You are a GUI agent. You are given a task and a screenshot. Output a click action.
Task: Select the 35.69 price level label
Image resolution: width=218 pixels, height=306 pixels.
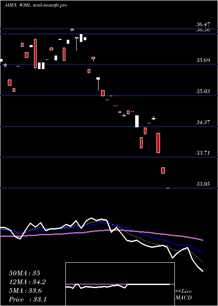(203, 60)
